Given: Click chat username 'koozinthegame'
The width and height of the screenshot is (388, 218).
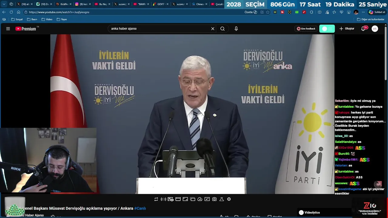Looking at the screenshot, I should click(x=350, y=189).
